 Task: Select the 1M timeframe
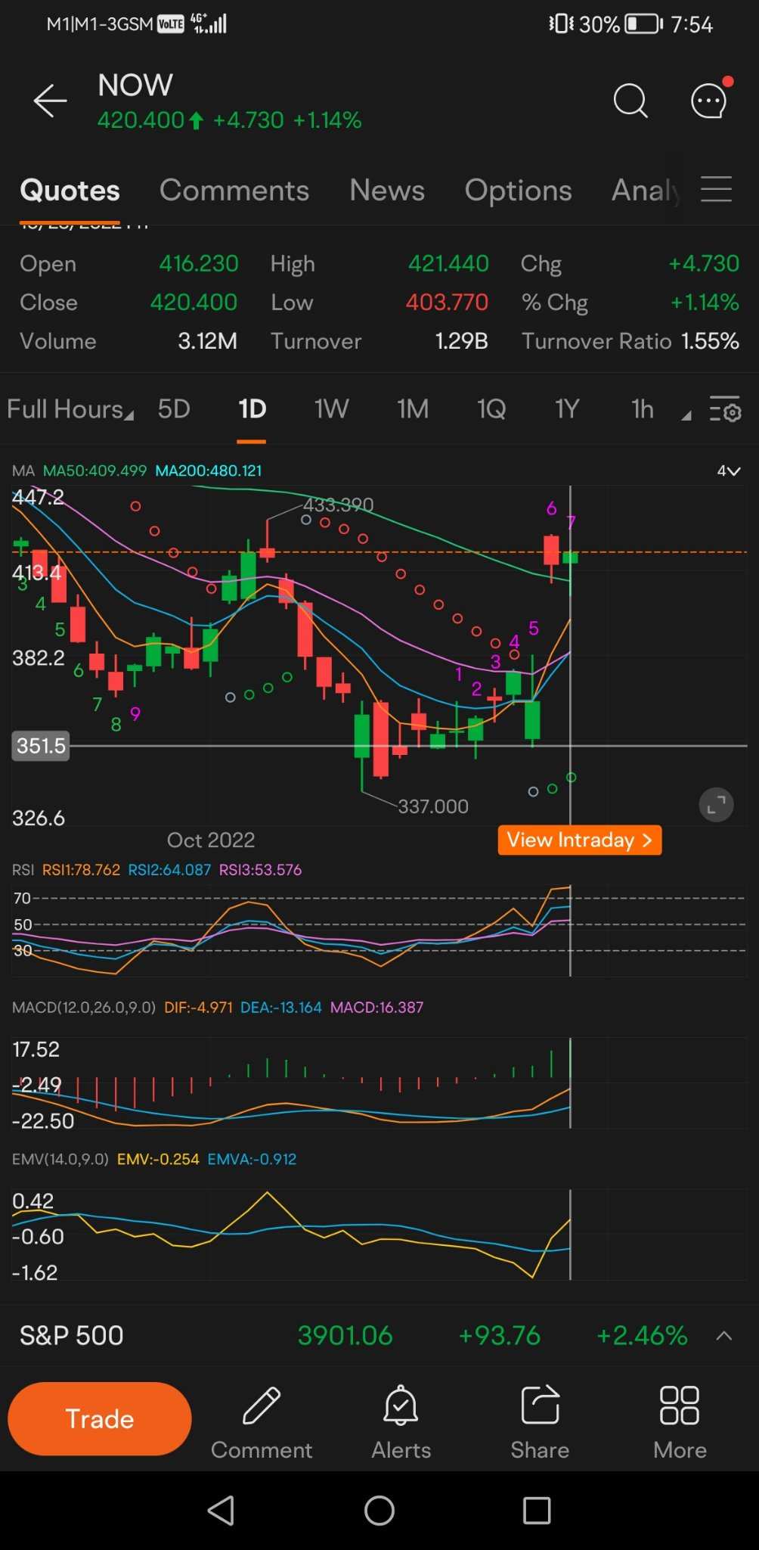pos(413,409)
